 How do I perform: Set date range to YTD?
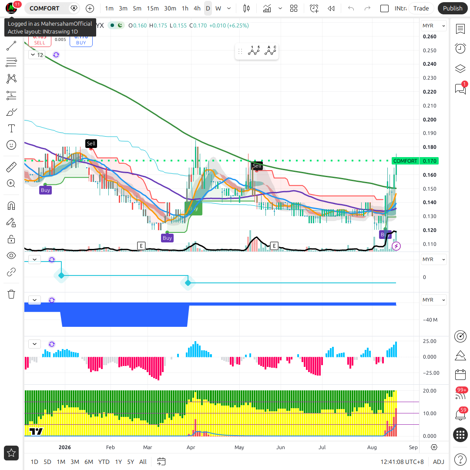104,462
